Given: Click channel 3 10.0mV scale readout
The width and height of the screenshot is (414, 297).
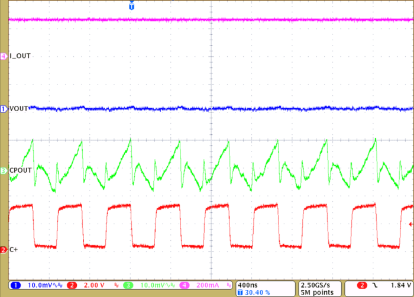Looking at the screenshot, I should 151,285.
